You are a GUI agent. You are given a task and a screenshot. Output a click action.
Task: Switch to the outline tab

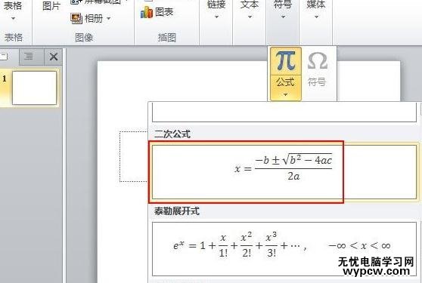coord(29,57)
